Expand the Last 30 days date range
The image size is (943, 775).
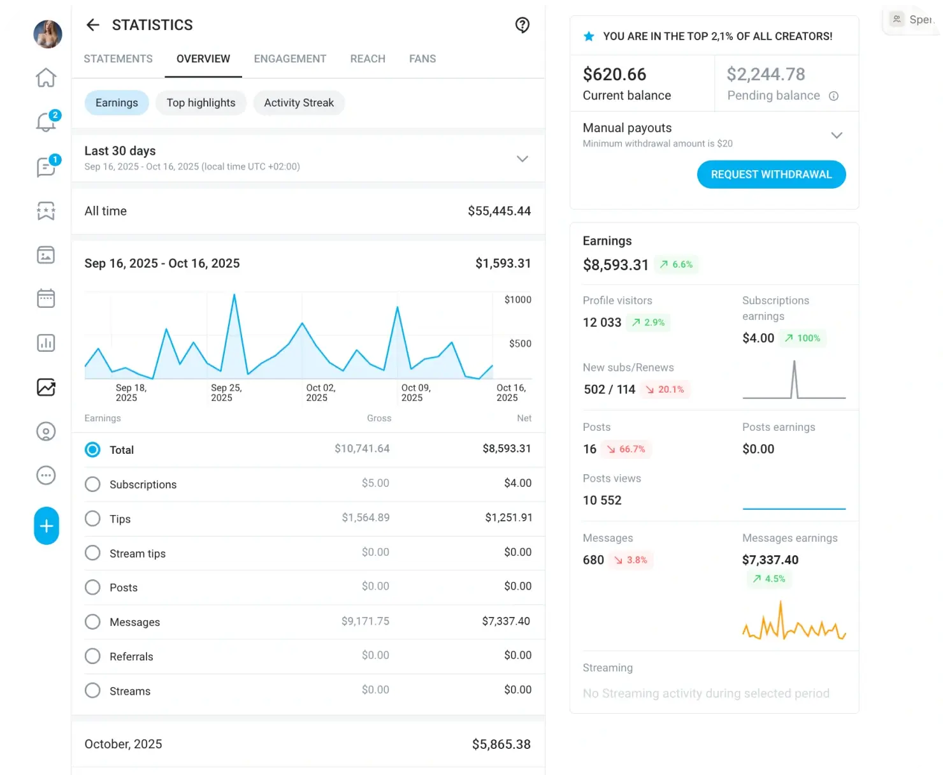point(522,159)
